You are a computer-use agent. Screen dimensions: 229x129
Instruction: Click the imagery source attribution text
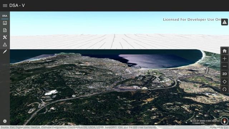[x=79, y=128]
